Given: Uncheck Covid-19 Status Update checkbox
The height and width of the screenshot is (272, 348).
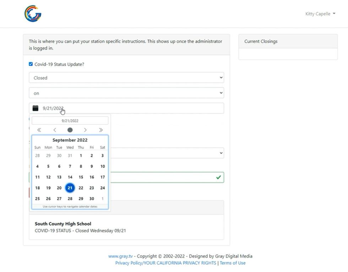Looking at the screenshot, I should pyautogui.click(x=31, y=64).
